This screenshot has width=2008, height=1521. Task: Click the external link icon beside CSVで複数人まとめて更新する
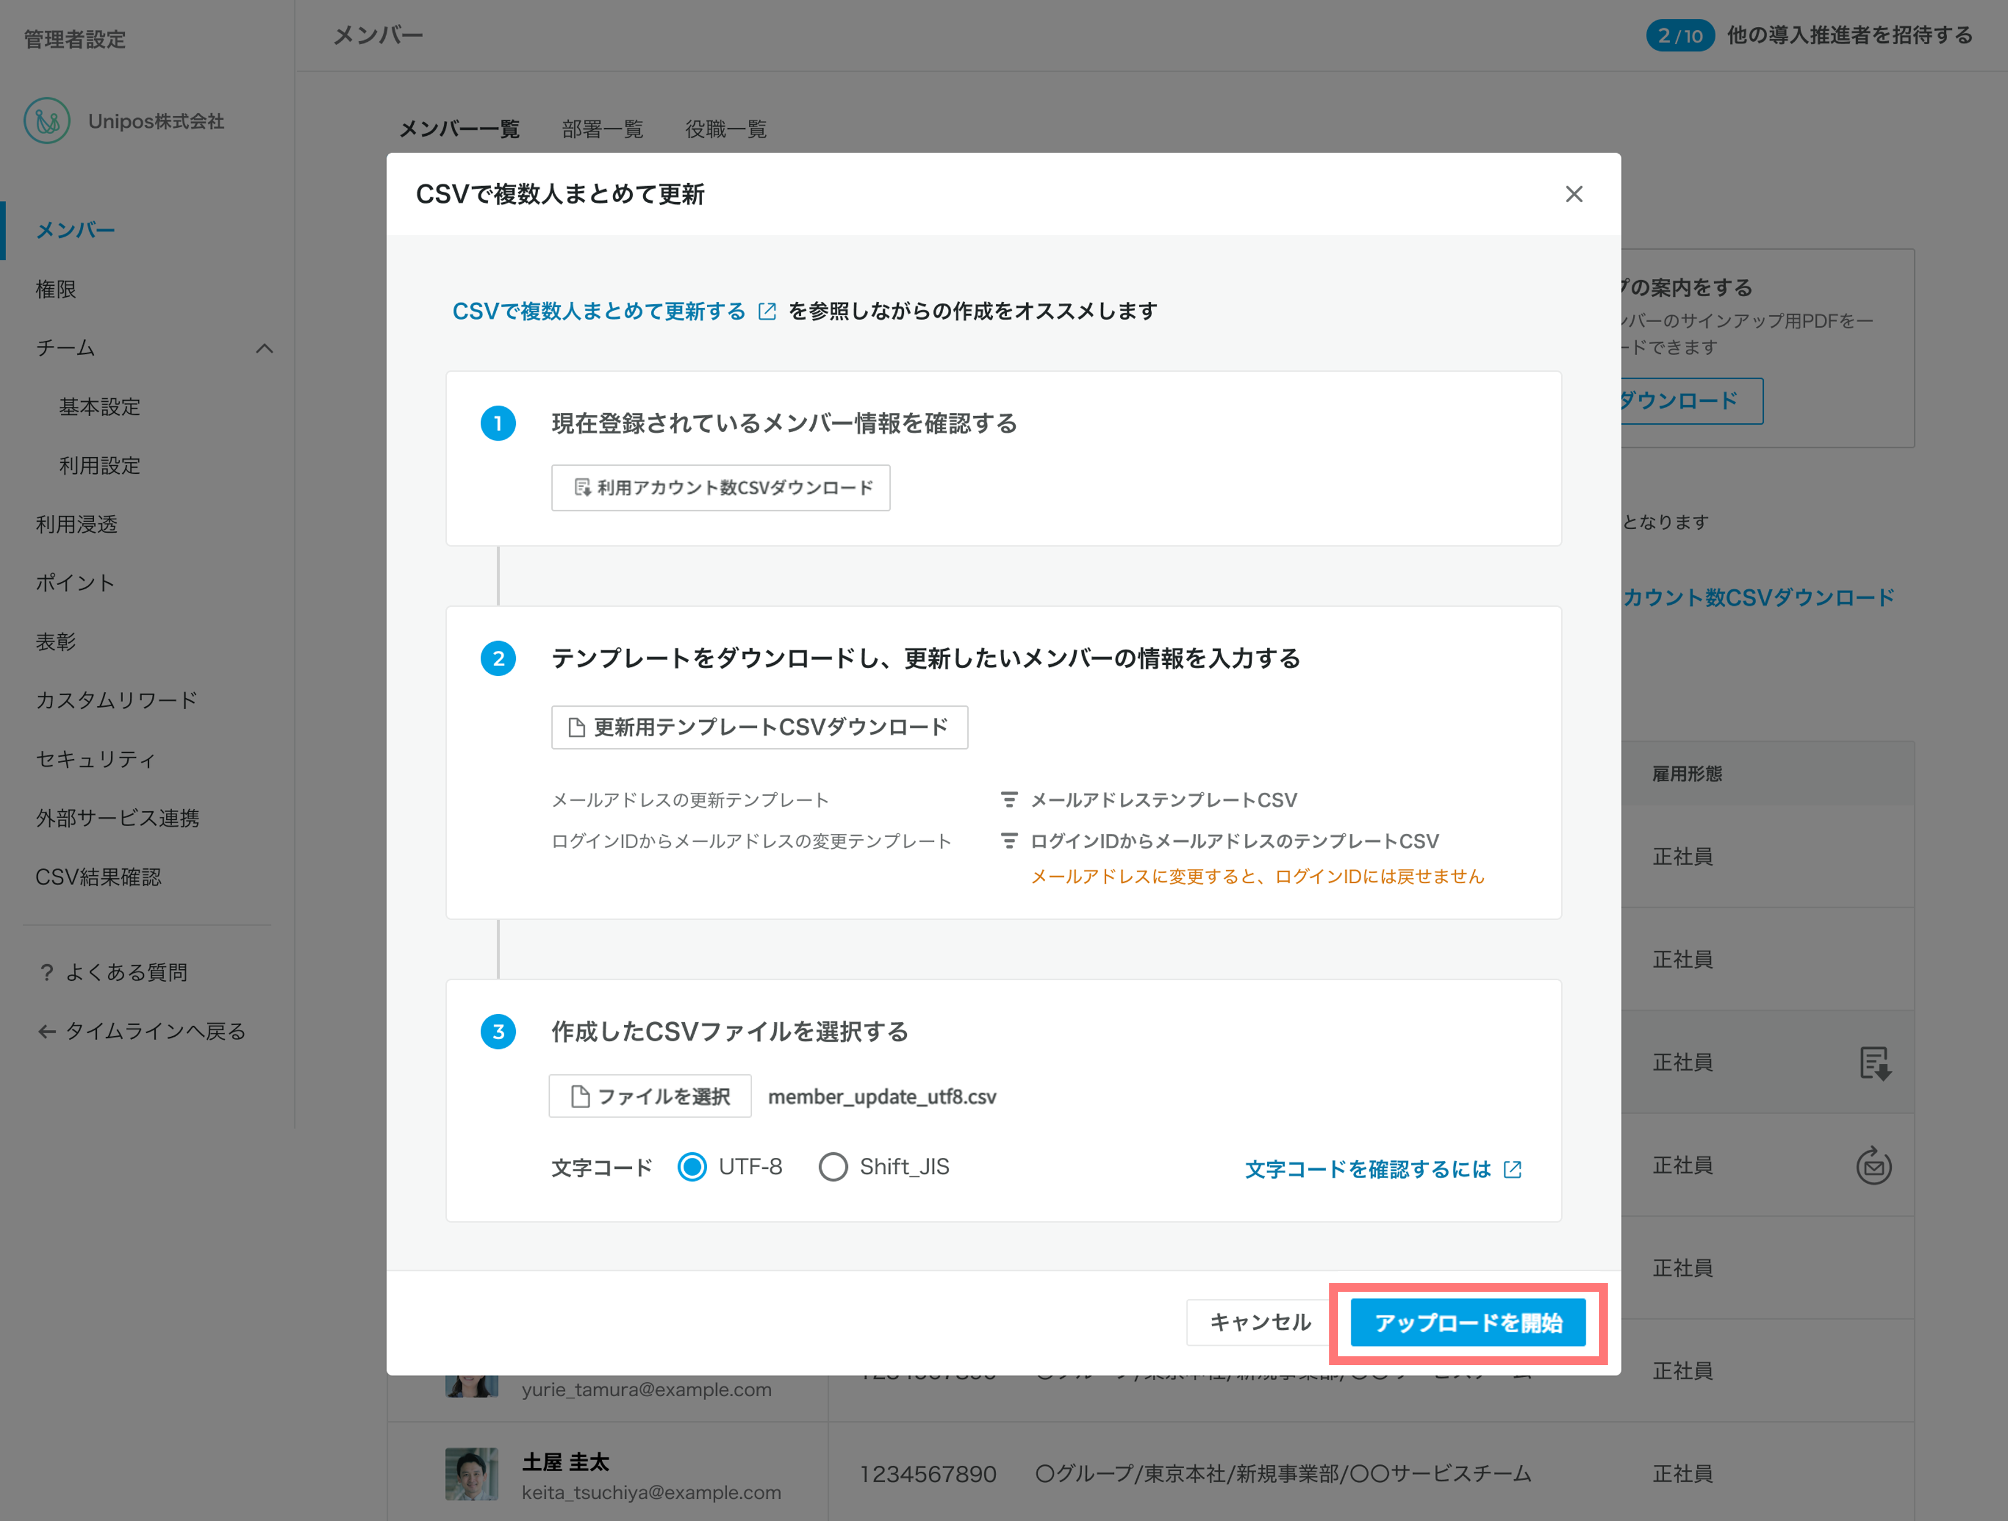click(x=767, y=312)
